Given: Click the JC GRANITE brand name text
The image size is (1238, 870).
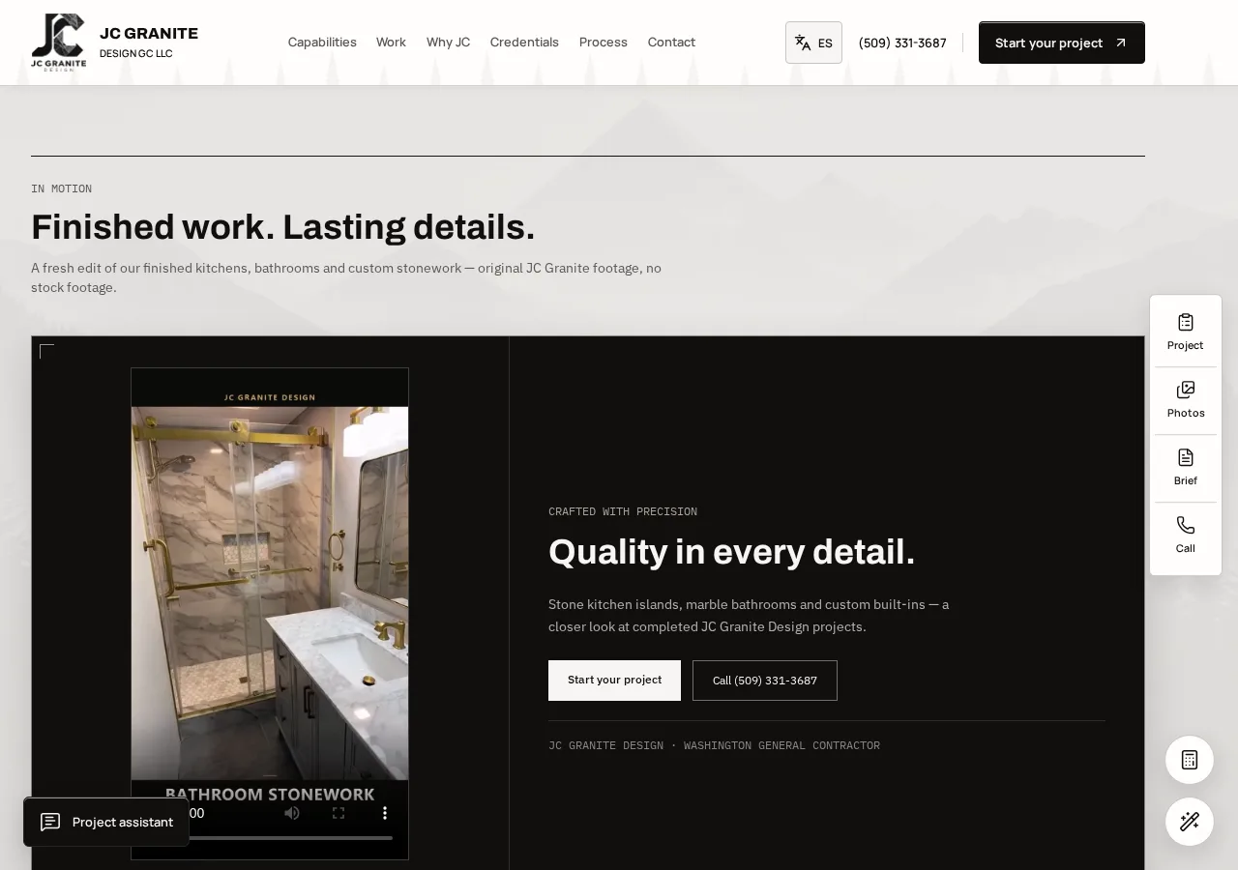Looking at the screenshot, I should tap(149, 34).
